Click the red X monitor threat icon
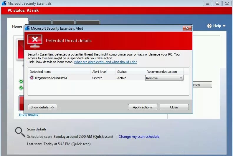Viewport: 233px width, 156px height. click(35, 41)
